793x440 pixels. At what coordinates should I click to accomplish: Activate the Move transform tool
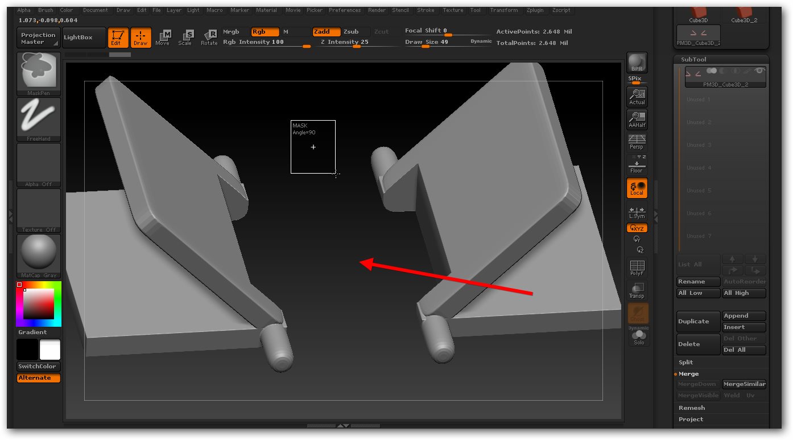point(163,38)
